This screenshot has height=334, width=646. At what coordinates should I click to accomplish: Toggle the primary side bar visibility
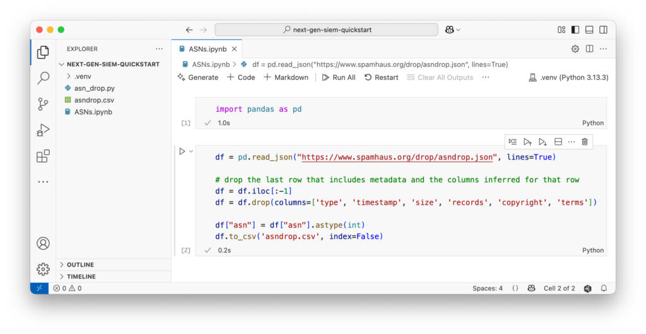click(575, 30)
